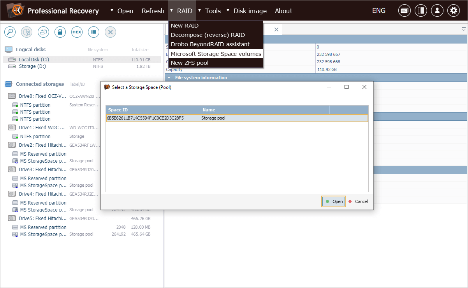Select Local Disk (C:) logical disk
This screenshot has width=468, height=288.
point(82,60)
